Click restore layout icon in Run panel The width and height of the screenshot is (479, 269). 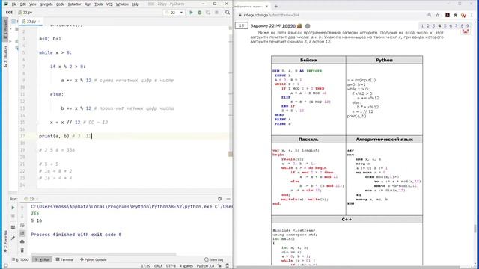tap(13, 227)
